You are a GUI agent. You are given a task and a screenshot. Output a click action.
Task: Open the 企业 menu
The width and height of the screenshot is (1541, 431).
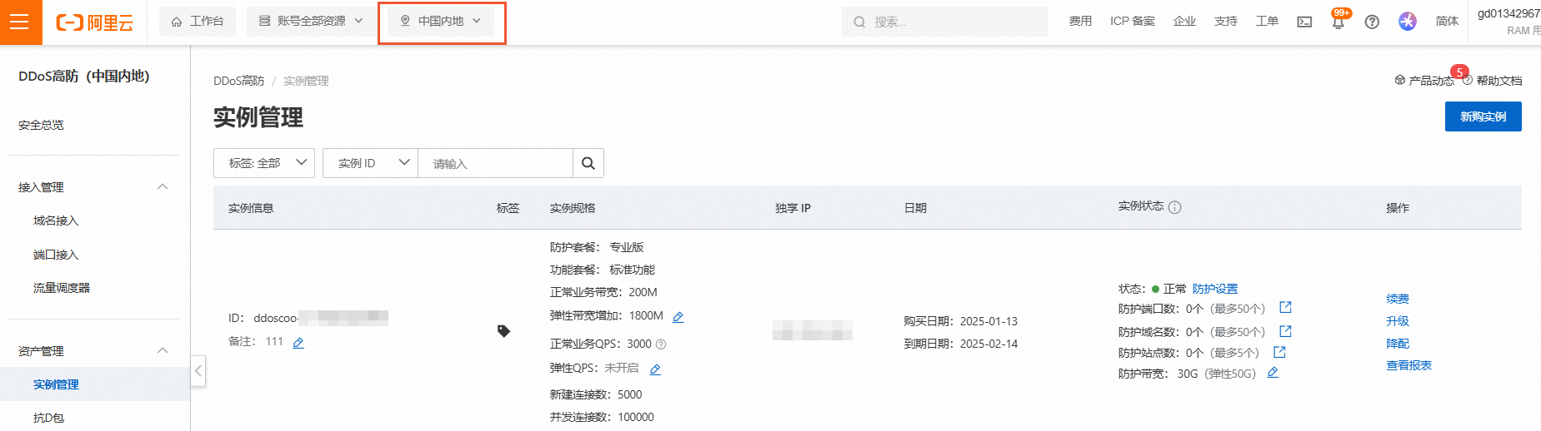(1184, 22)
